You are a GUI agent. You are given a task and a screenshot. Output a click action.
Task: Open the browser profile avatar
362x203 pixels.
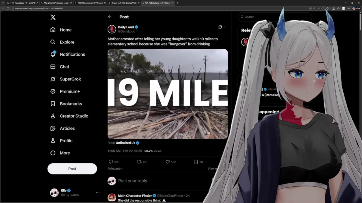pyautogui.click(x=343, y=8)
